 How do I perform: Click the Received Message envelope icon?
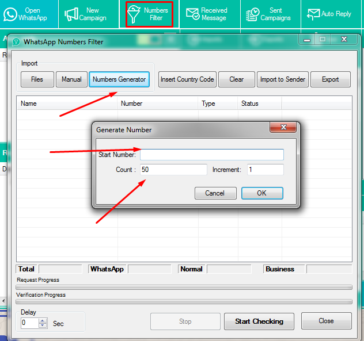pos(191,14)
